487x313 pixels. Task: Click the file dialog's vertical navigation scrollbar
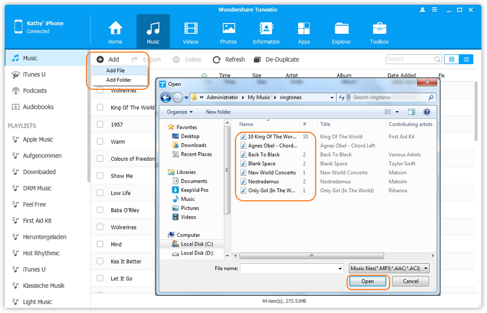point(227,172)
